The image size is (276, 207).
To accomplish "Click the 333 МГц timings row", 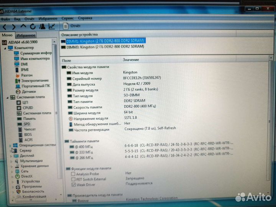I will click(x=151, y=151).
